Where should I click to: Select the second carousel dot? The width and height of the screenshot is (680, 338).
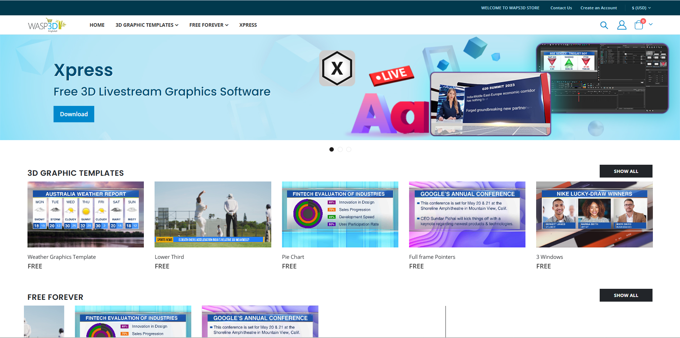[340, 149]
